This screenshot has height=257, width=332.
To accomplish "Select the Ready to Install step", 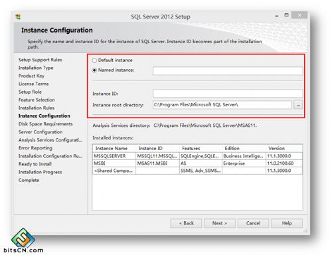I will click(35, 164).
